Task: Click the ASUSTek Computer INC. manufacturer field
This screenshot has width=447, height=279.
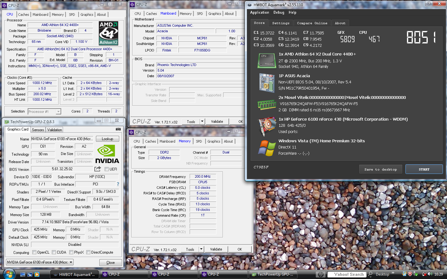Action: 201,25
